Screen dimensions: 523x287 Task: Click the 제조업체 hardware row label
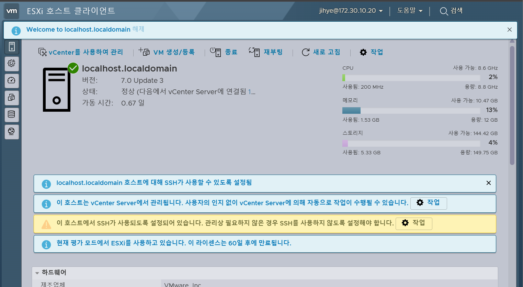pyautogui.click(x=53, y=284)
